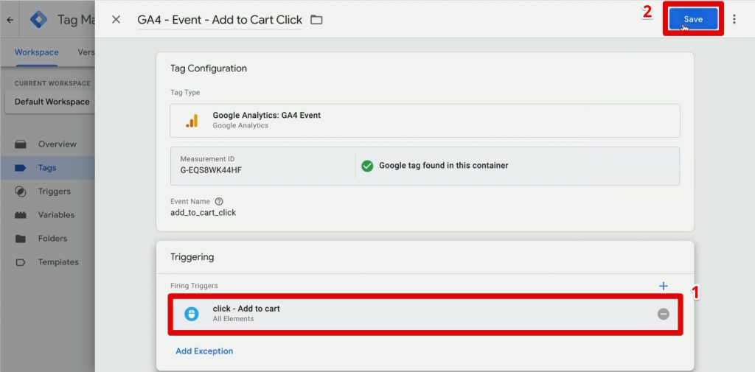Switch to the Workspace tab

click(37, 52)
